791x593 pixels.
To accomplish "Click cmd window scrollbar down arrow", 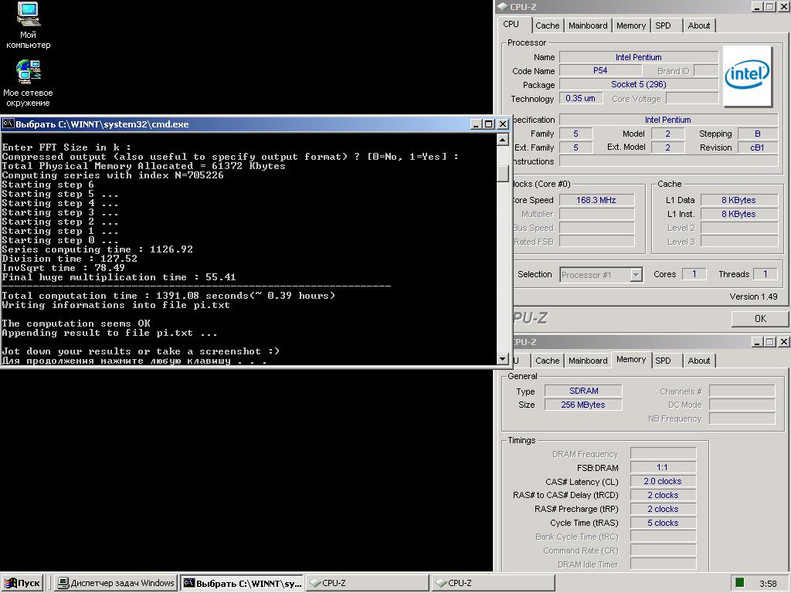I will coord(502,359).
